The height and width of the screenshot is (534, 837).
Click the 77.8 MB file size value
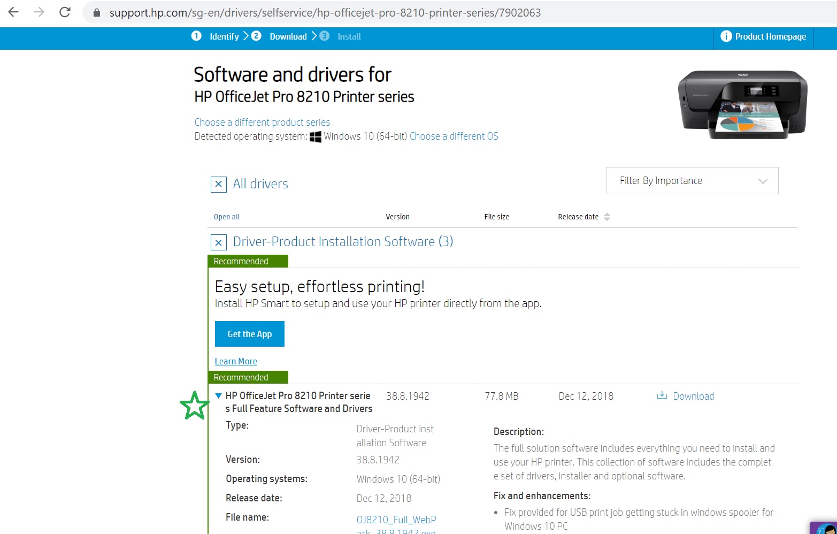tap(502, 396)
